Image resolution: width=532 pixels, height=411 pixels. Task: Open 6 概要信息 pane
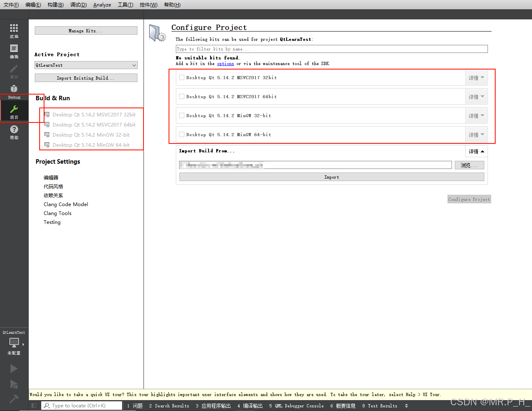pos(343,406)
